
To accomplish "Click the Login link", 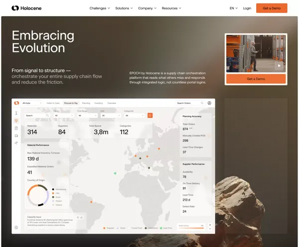I will click(x=247, y=8).
